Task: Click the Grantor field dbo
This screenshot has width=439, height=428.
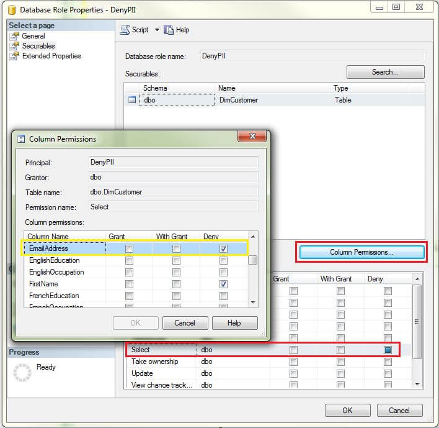Action: coord(174,177)
